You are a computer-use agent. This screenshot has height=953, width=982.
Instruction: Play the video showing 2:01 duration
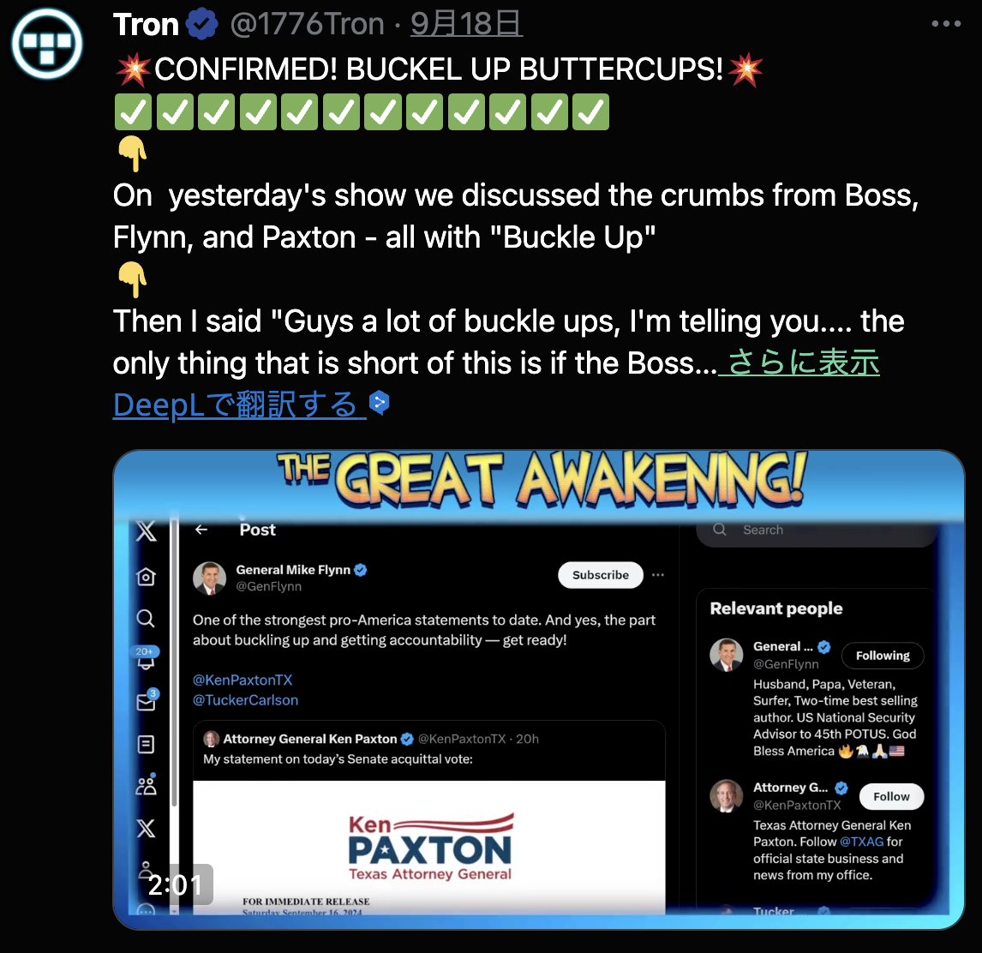539,689
